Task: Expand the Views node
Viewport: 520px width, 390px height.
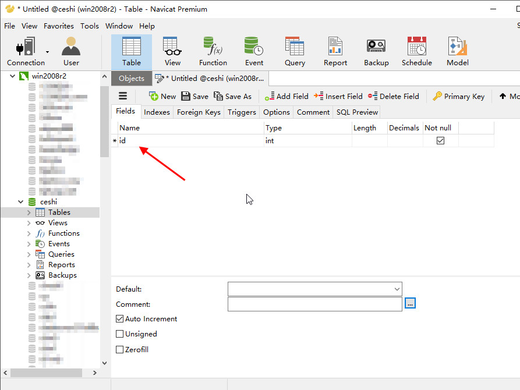Action: (x=29, y=223)
